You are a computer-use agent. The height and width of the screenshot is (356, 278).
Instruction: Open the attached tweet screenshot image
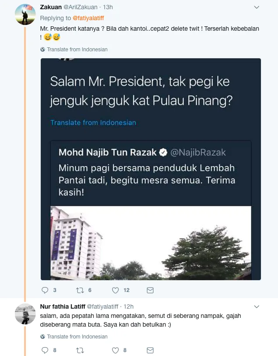click(151, 169)
